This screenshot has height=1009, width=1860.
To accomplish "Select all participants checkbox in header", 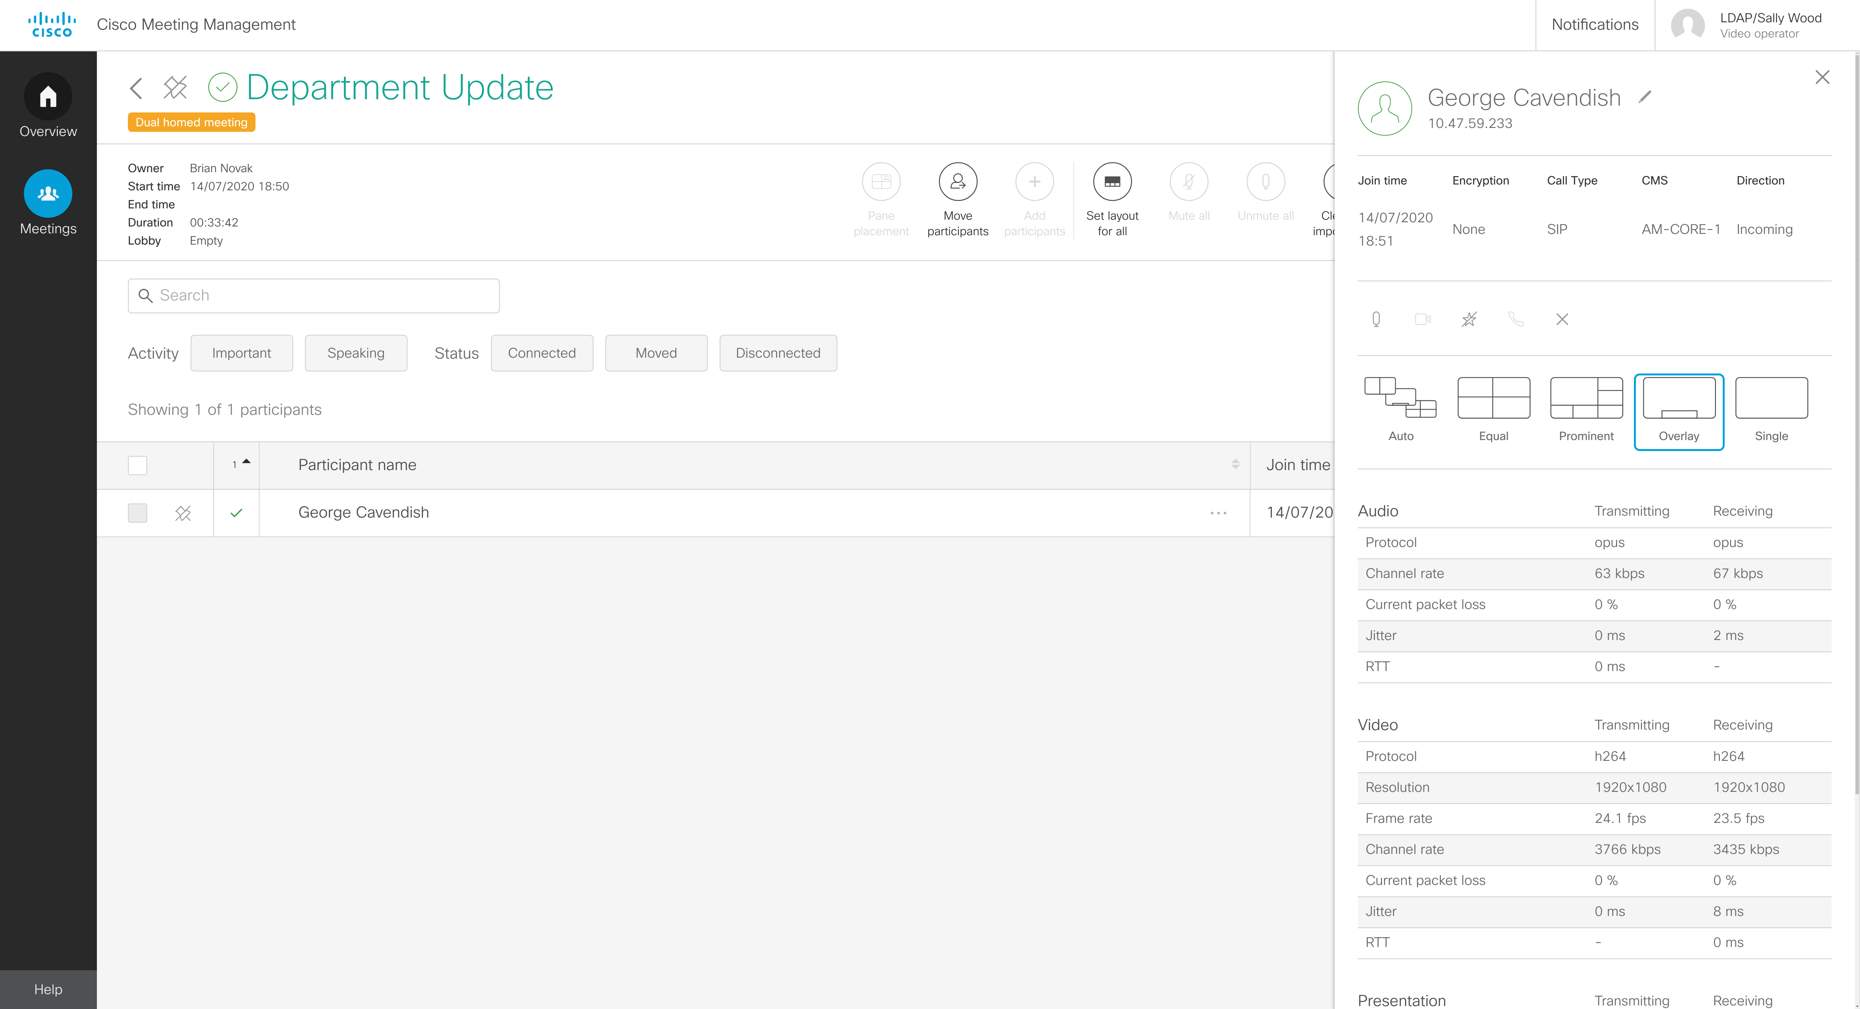I will click(x=137, y=465).
